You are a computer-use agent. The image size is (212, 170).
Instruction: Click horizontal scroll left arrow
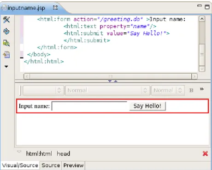27,76
